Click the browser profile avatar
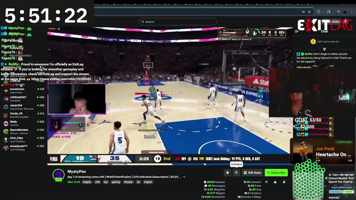The height and width of the screenshot is (200, 356). click(x=345, y=12)
